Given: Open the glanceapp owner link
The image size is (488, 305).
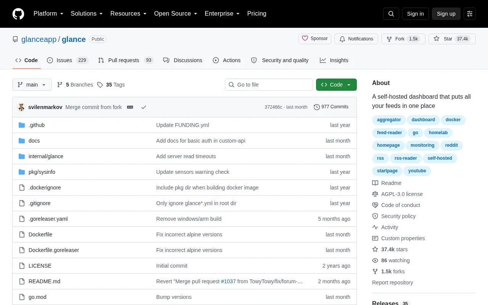Looking at the screenshot, I should [39, 39].
